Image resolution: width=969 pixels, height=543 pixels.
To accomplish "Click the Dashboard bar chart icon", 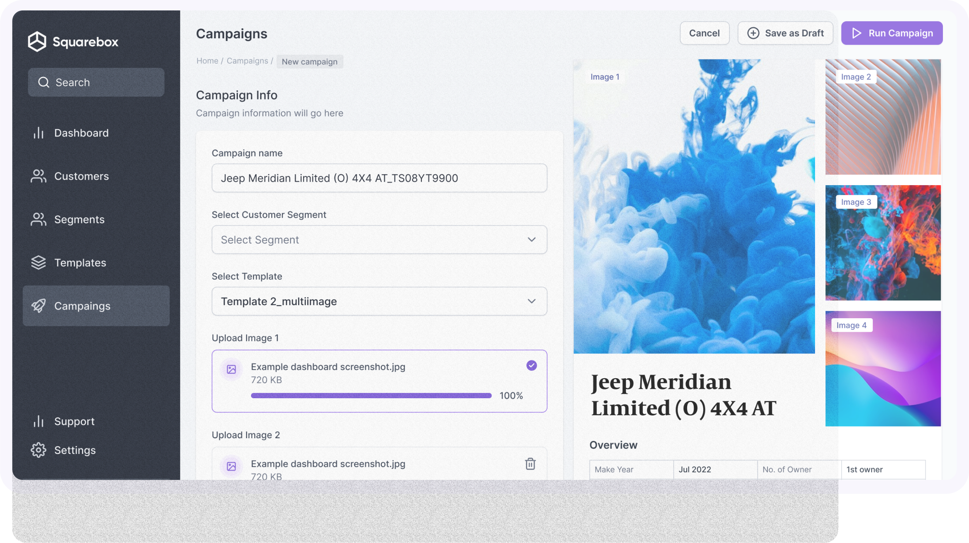I will click(x=39, y=133).
